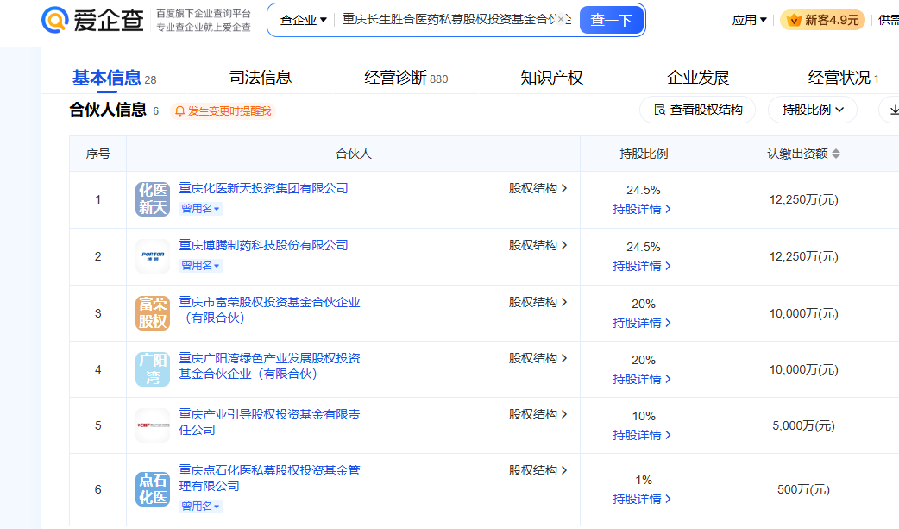
Task: Click the 供 link at the top right
Action: [x=889, y=20]
